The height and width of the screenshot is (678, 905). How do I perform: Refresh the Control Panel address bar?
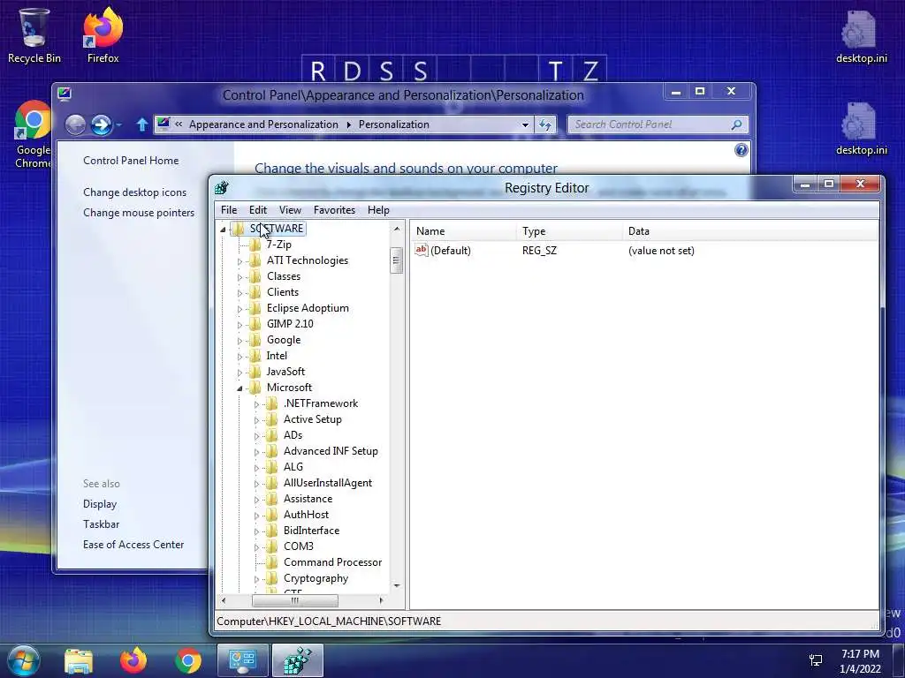coord(545,124)
